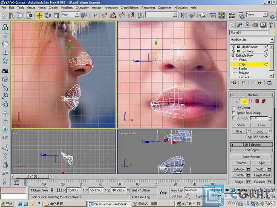
Task: Open the Modify command panel tab
Action: tap(240, 25)
